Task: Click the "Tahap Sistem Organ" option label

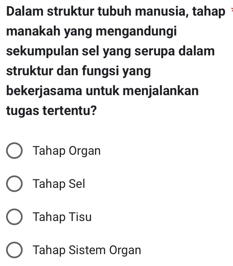Action: click(x=87, y=250)
